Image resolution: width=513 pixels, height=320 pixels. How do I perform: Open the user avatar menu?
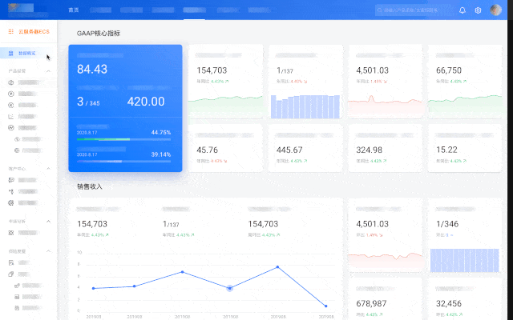click(495, 10)
